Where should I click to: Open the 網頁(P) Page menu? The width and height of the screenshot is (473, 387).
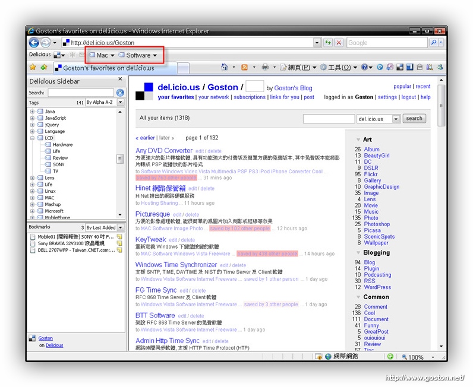(298, 67)
